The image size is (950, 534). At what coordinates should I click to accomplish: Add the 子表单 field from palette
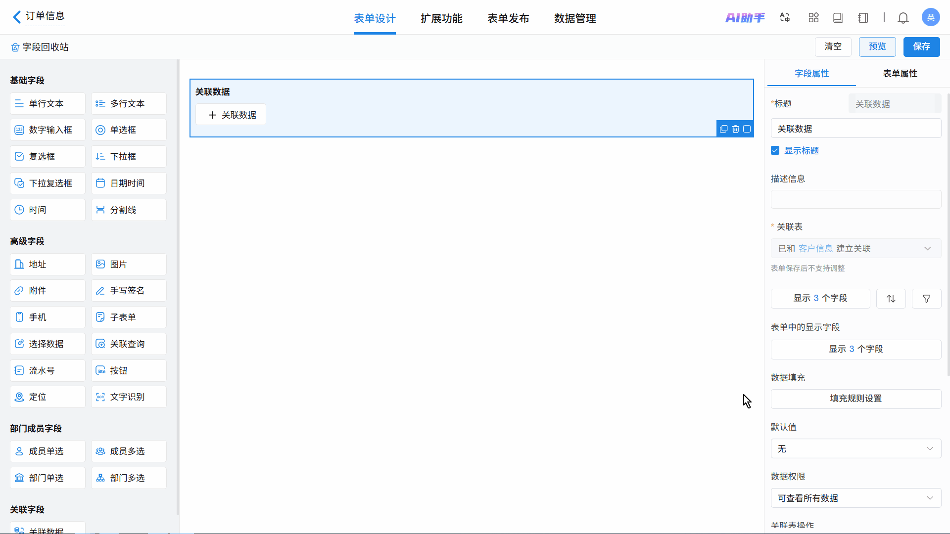129,317
